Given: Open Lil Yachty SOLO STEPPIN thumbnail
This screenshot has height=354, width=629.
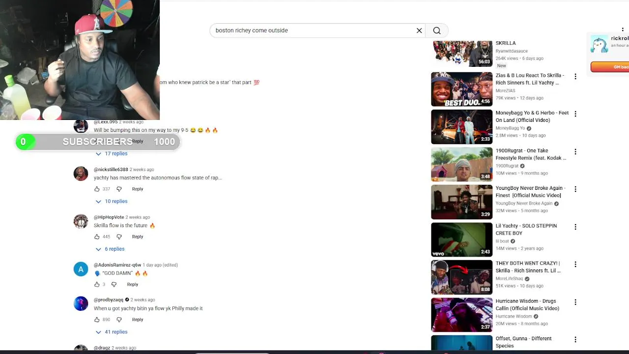Looking at the screenshot, I should tap(461, 240).
